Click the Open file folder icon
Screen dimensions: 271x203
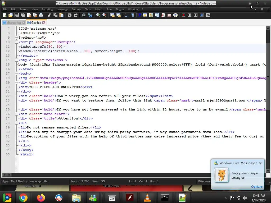[x=11, y=15]
